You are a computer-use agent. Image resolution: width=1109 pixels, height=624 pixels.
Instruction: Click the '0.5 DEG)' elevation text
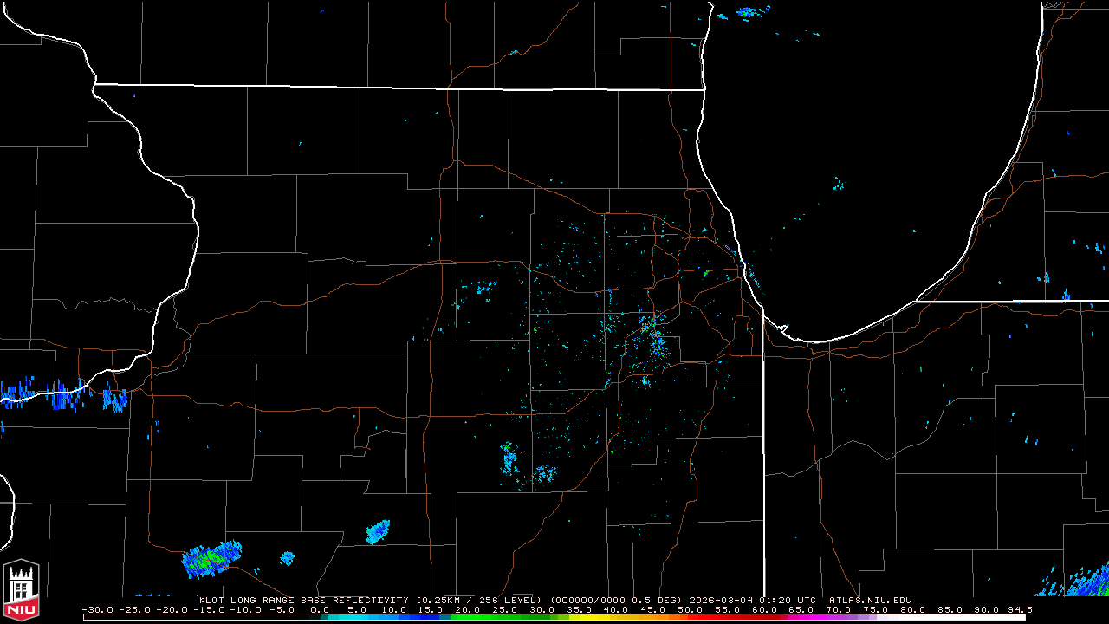point(656,600)
